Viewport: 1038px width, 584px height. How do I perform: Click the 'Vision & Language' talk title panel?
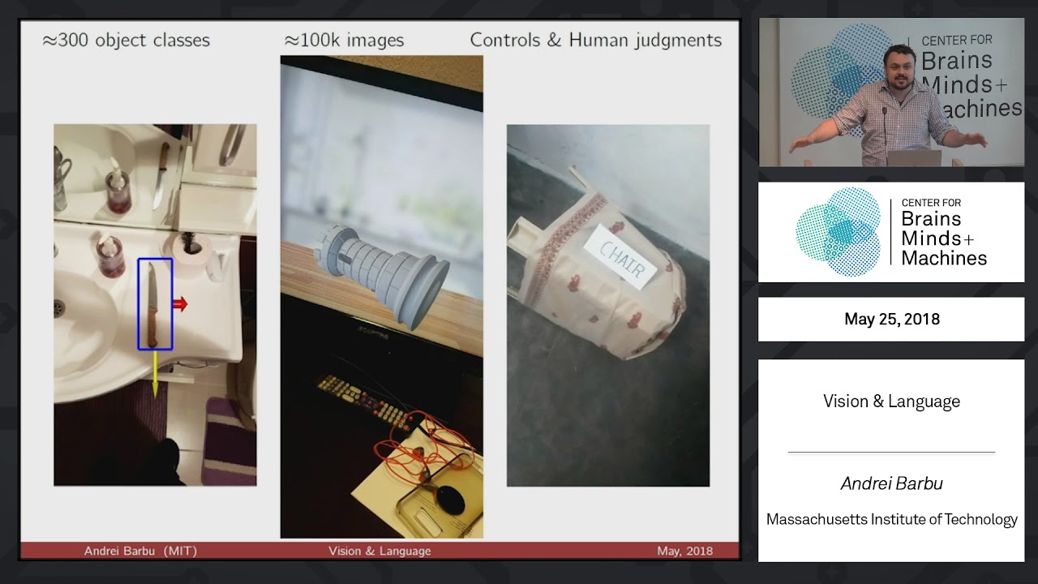(891, 401)
